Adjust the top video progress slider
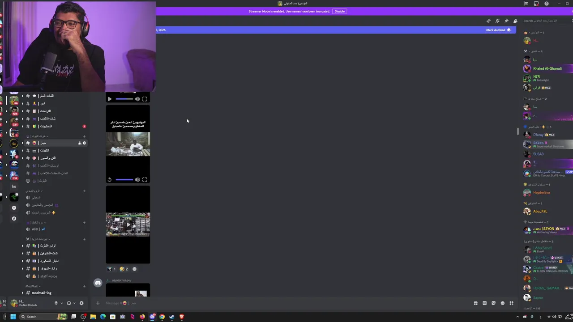573x322 pixels. pos(124,99)
